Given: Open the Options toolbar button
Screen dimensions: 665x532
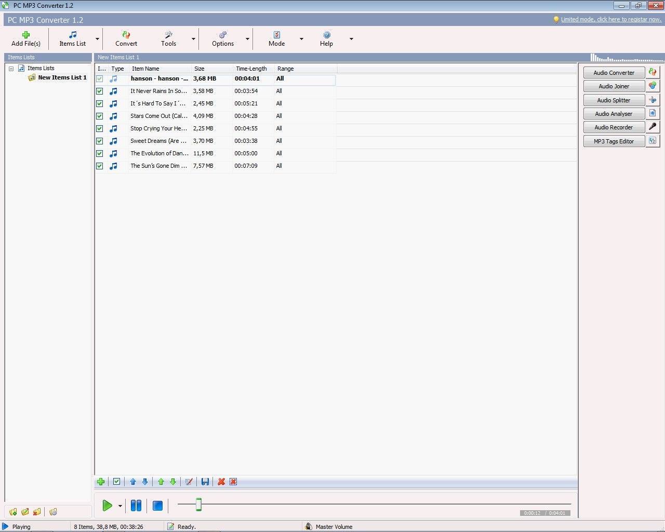Looking at the screenshot, I should [223, 39].
